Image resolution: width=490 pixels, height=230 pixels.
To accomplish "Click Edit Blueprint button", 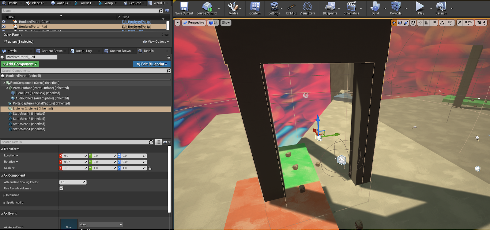I will [x=152, y=64].
